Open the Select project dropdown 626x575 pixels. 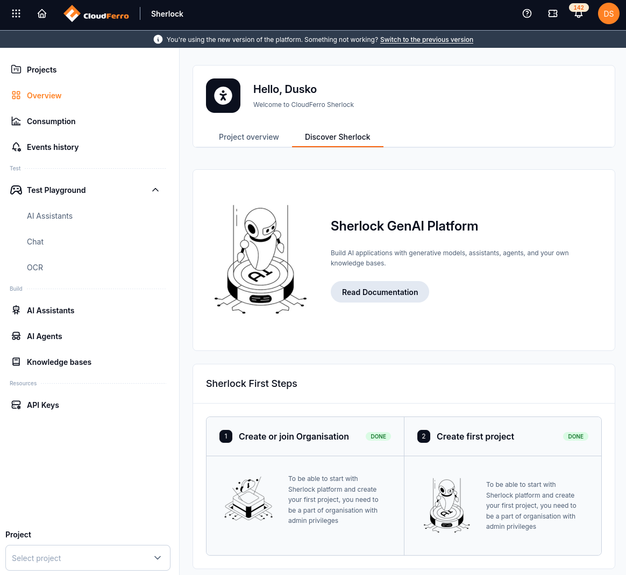[x=88, y=558]
